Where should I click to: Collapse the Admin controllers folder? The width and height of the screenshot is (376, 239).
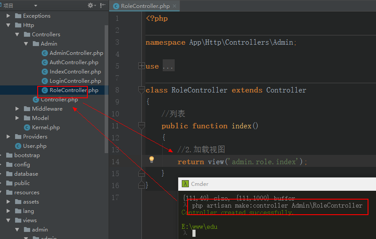[26, 44]
